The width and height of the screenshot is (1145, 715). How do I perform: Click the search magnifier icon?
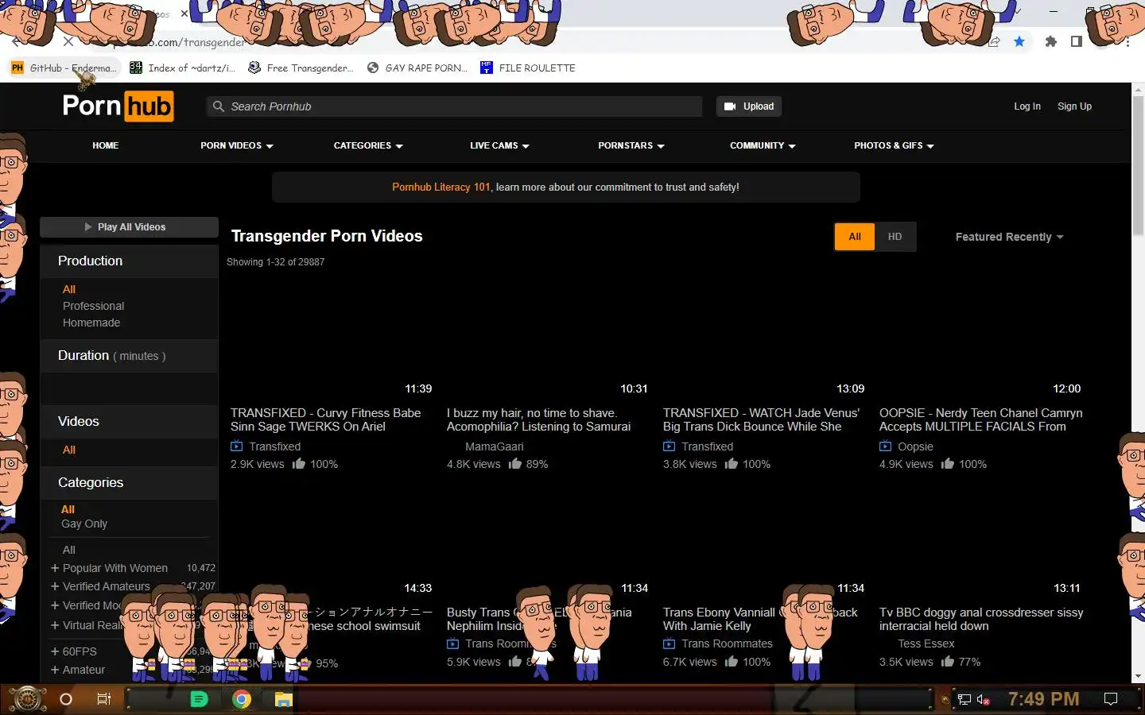coord(219,106)
